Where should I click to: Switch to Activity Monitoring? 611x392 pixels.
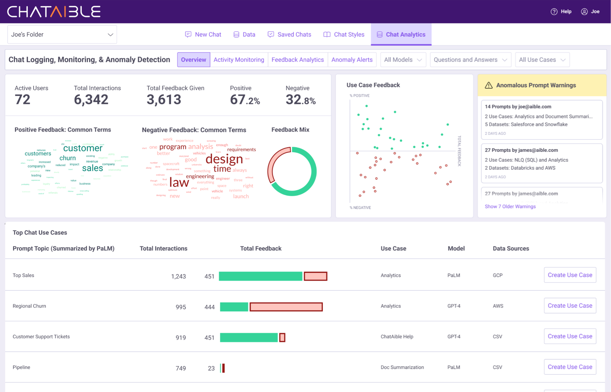coord(239,60)
